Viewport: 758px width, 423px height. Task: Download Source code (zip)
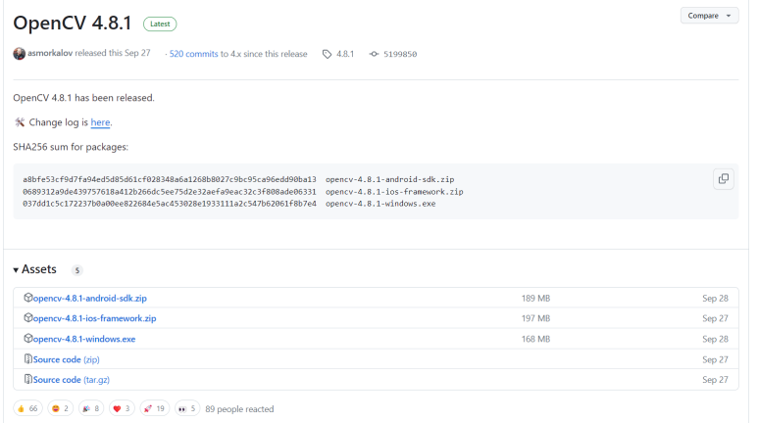67,359
